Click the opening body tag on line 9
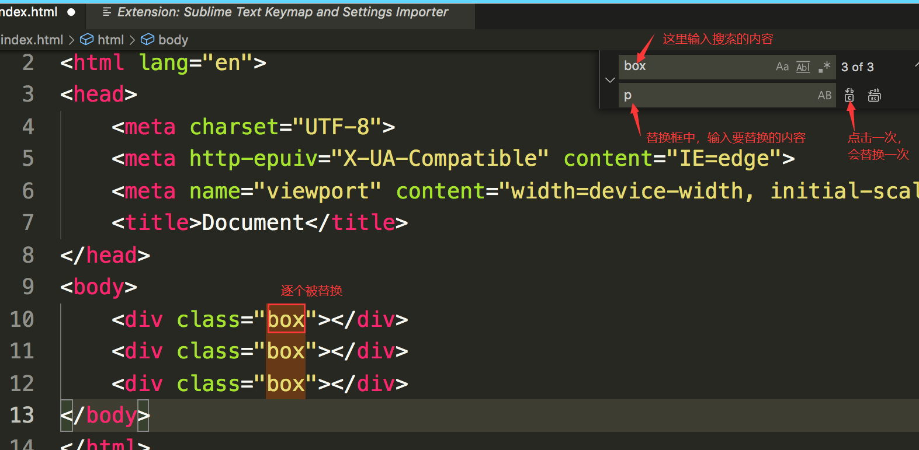919x450 pixels. (99, 287)
